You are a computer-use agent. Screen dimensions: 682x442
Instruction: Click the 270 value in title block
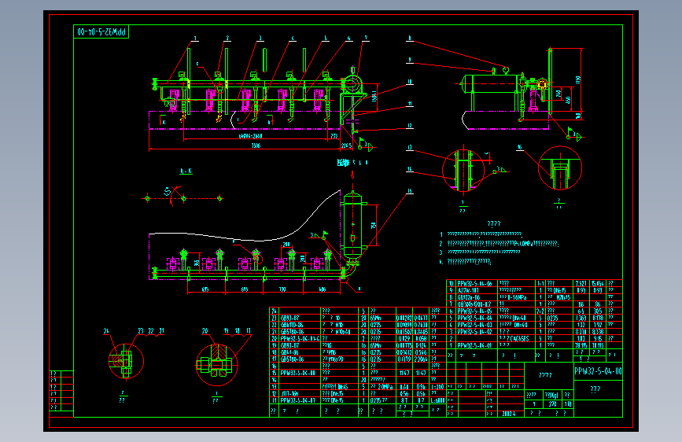[x=552, y=404]
